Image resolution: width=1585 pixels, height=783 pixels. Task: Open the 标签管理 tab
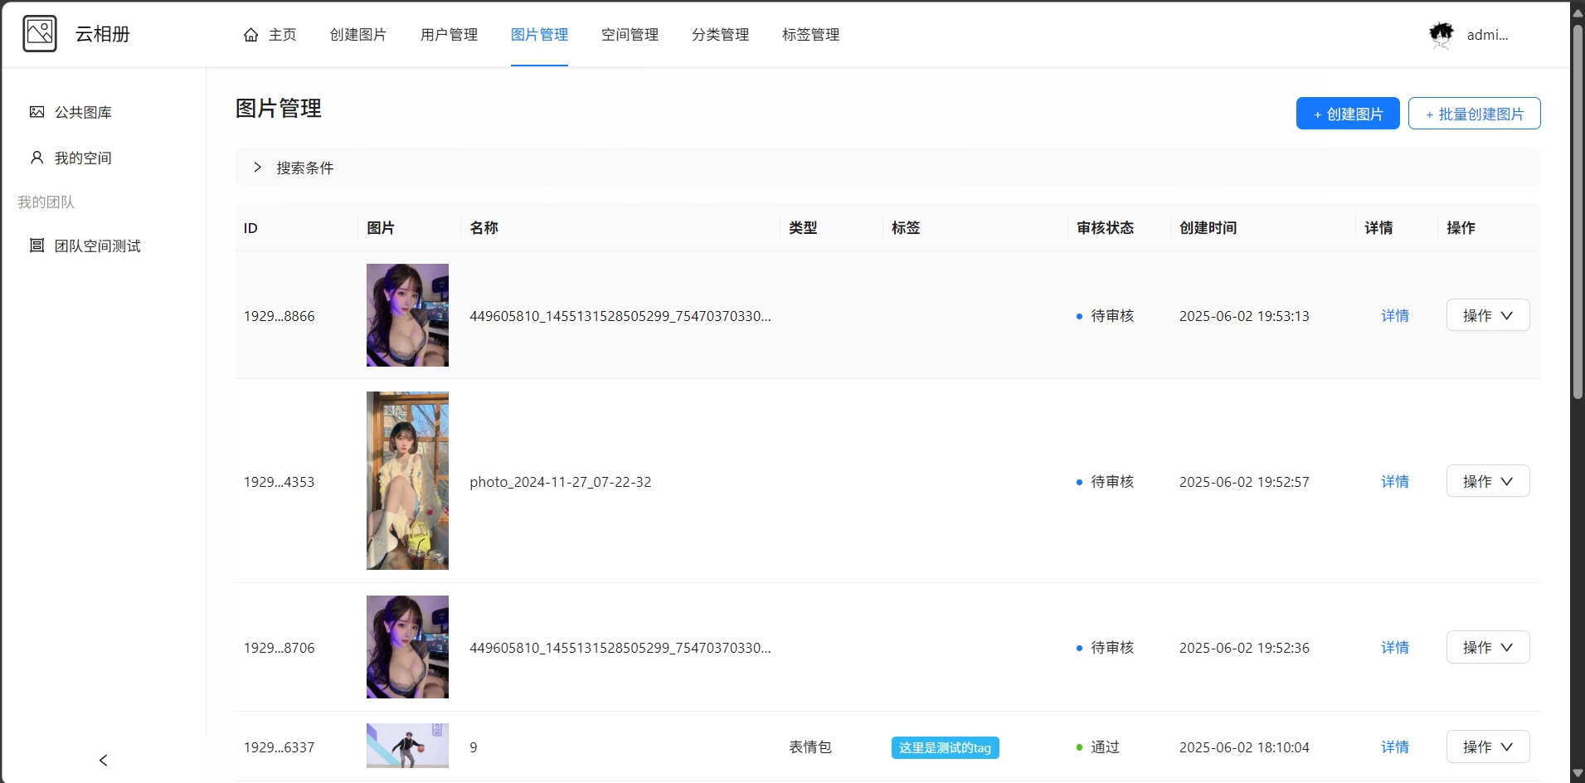click(810, 35)
